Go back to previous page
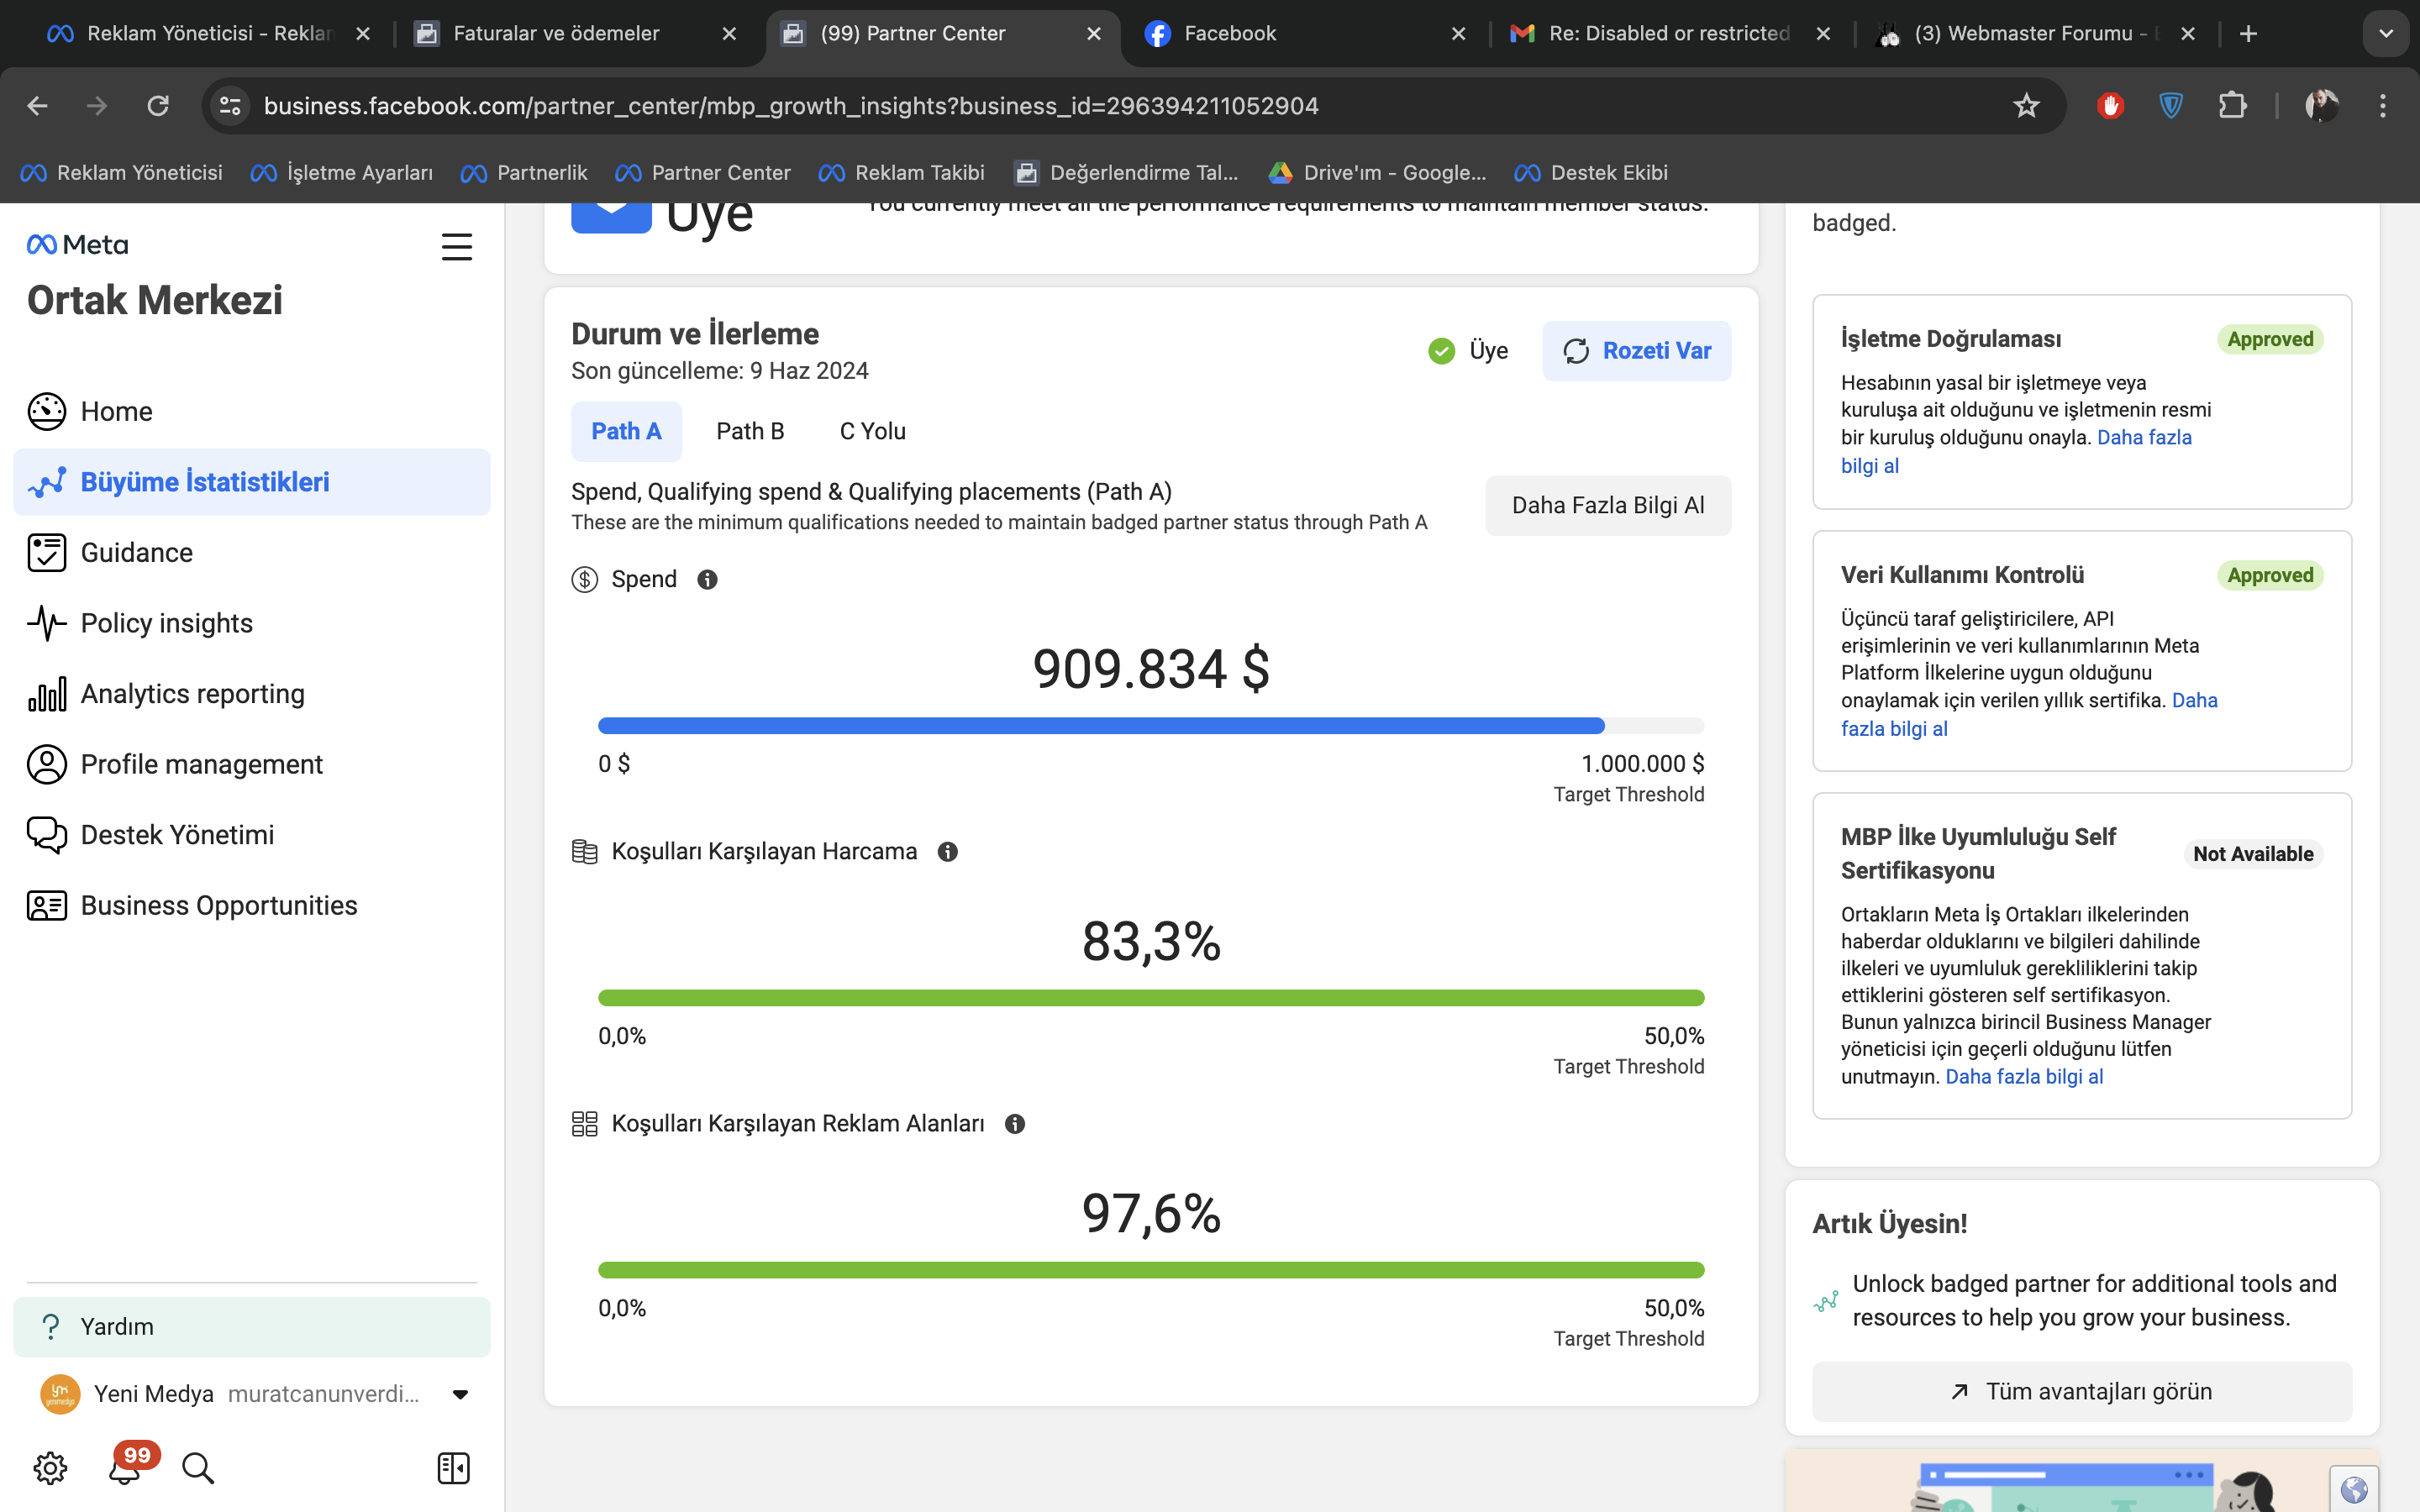Image resolution: width=2420 pixels, height=1512 pixels. [37, 105]
